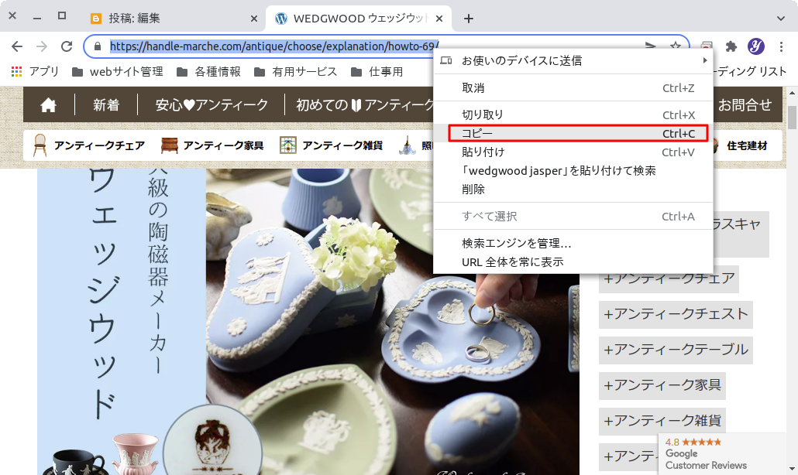Click scrollbar down arrow at bottom right
The image size is (798, 475).
792,469
